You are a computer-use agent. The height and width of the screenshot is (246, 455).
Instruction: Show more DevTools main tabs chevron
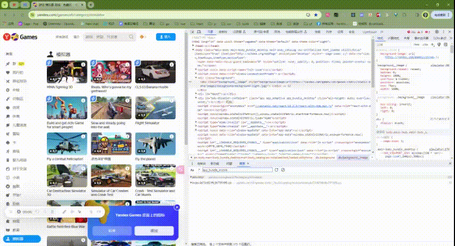[x=382, y=32]
